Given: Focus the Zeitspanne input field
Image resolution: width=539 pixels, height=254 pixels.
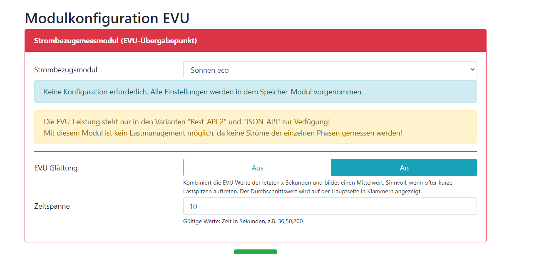Looking at the screenshot, I should (330, 206).
